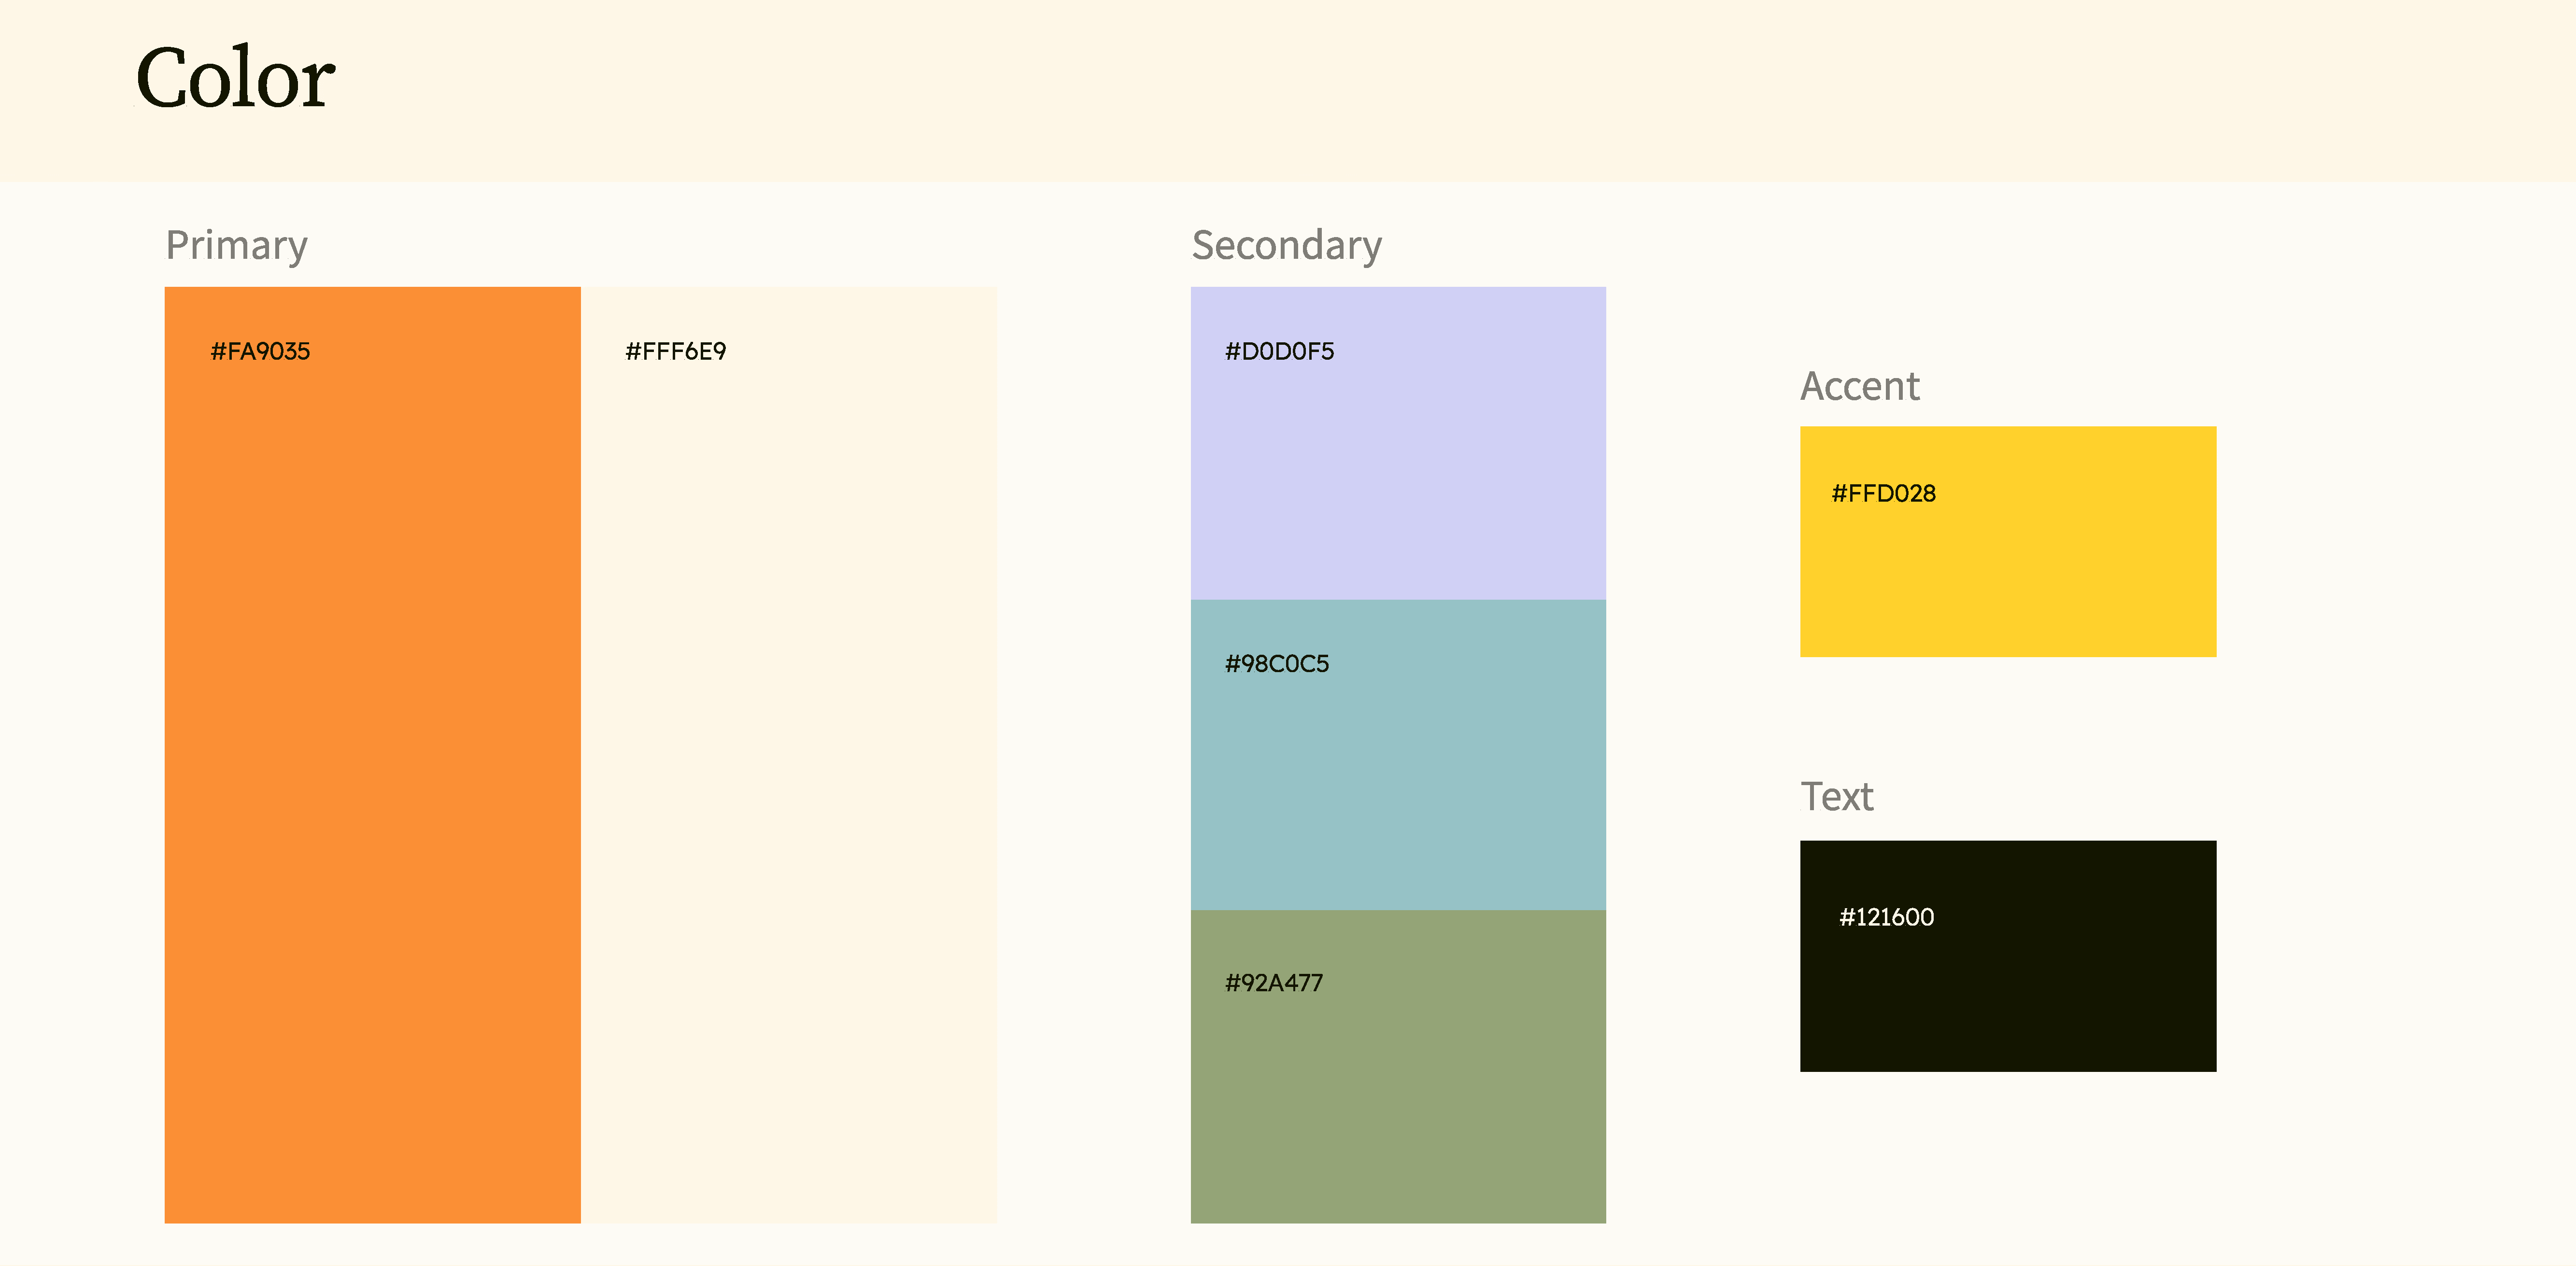The image size is (2576, 1266).
Task: Click the Secondary section heading
Action: [1287, 246]
